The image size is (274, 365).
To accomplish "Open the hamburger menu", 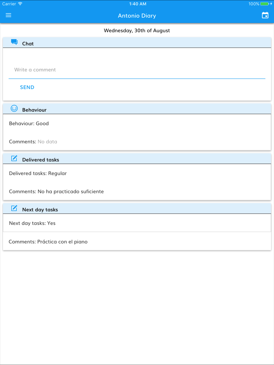I will click(x=8, y=15).
